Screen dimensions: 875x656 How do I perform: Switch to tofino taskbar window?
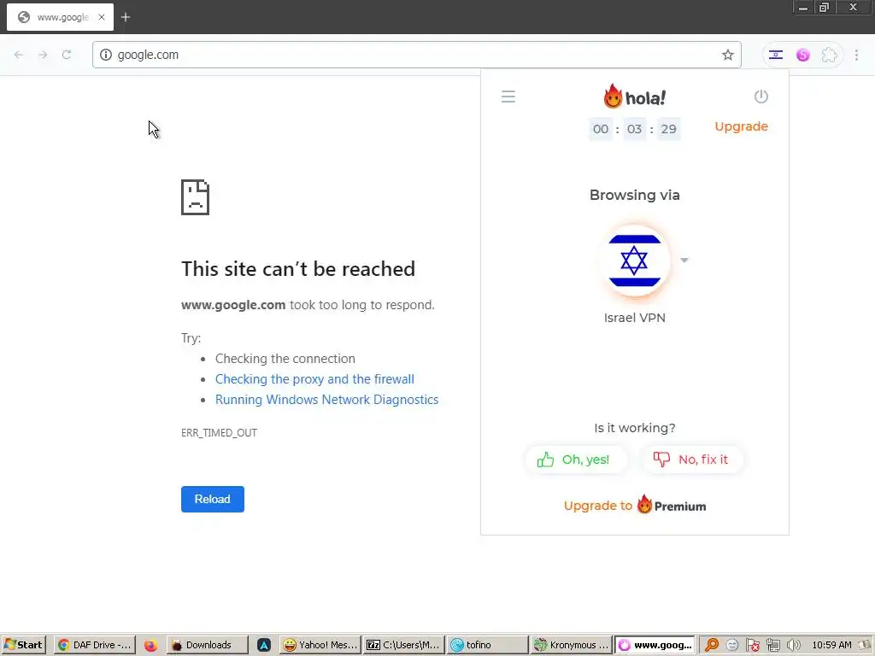pos(487,645)
